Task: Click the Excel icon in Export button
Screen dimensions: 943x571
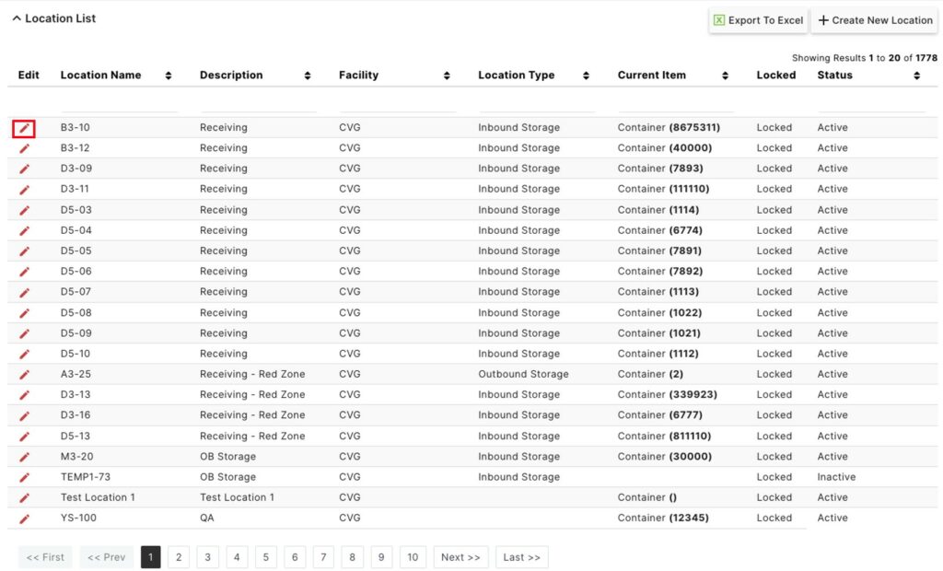Action: pyautogui.click(x=718, y=20)
